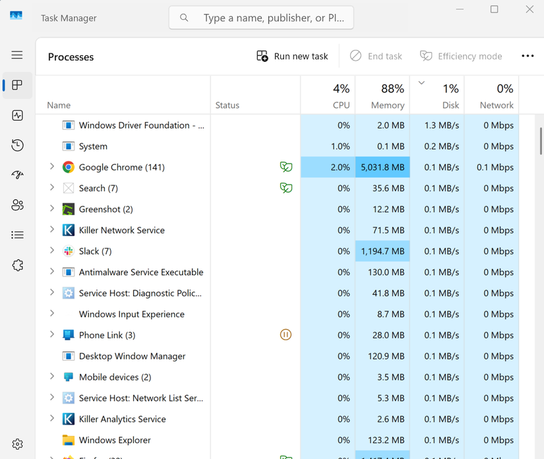Select Processes in the sidebar
The width and height of the screenshot is (544, 459).
[x=16, y=85]
